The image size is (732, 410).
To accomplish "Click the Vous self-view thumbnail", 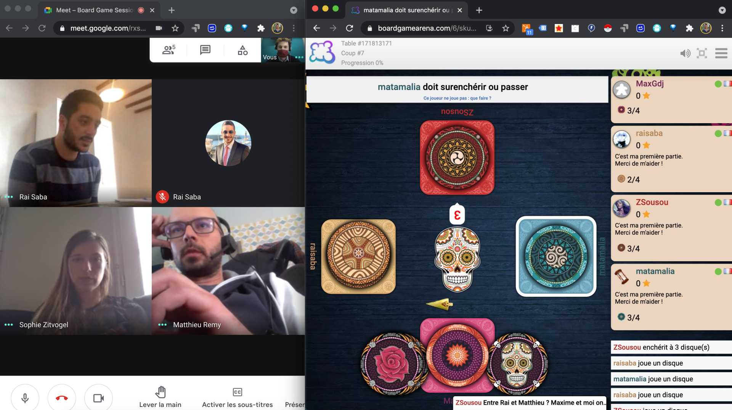I will [283, 50].
